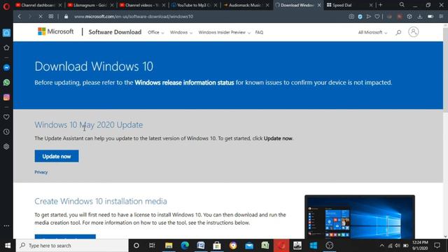Open Easy Setup menu icon
This screenshot has width=448, height=252.
(441, 17)
